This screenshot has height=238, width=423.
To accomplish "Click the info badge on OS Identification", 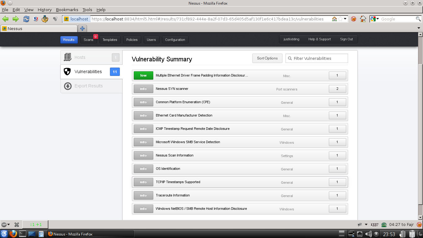I will [x=143, y=169].
